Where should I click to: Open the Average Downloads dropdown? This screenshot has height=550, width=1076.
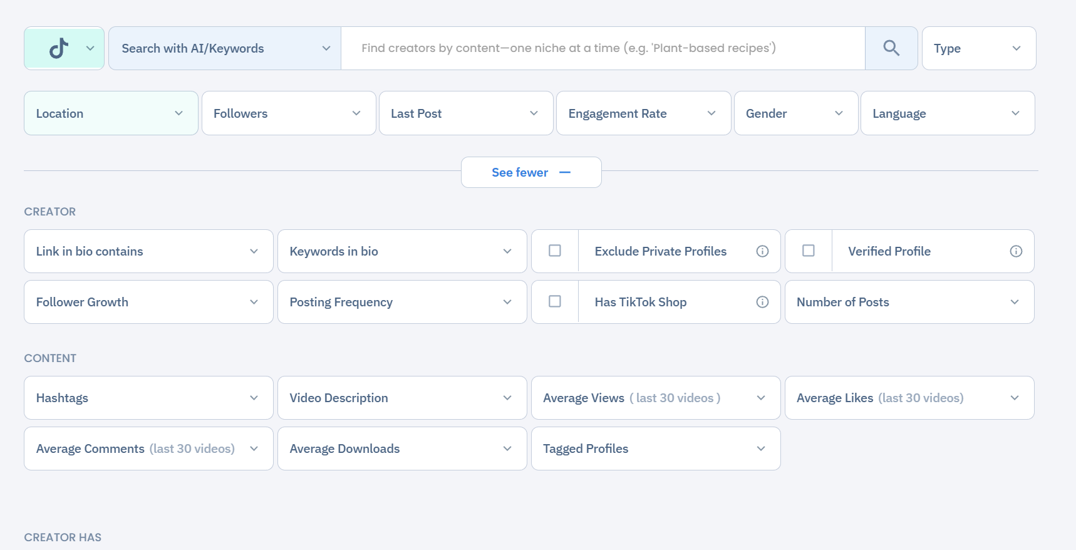(x=402, y=449)
